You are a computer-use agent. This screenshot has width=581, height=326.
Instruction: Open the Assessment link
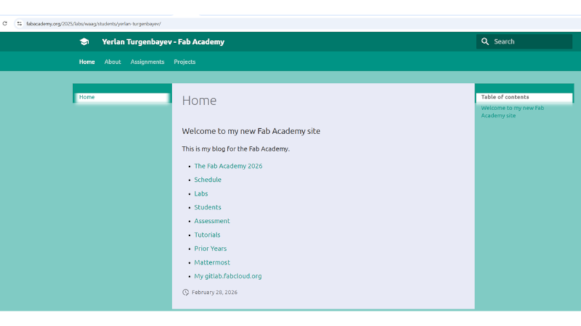212,221
